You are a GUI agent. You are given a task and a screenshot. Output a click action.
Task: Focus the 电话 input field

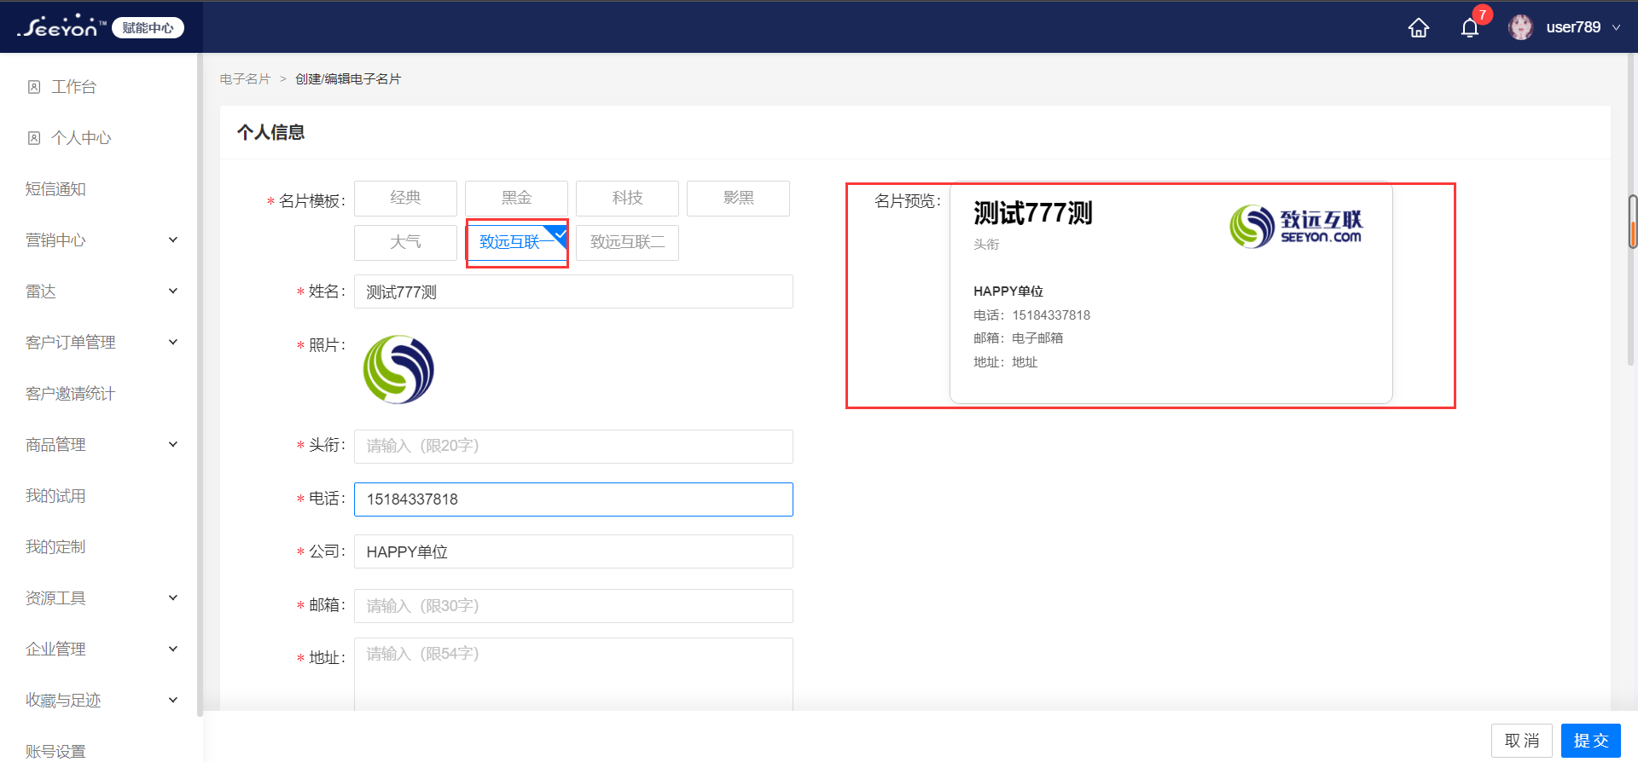[x=573, y=499]
